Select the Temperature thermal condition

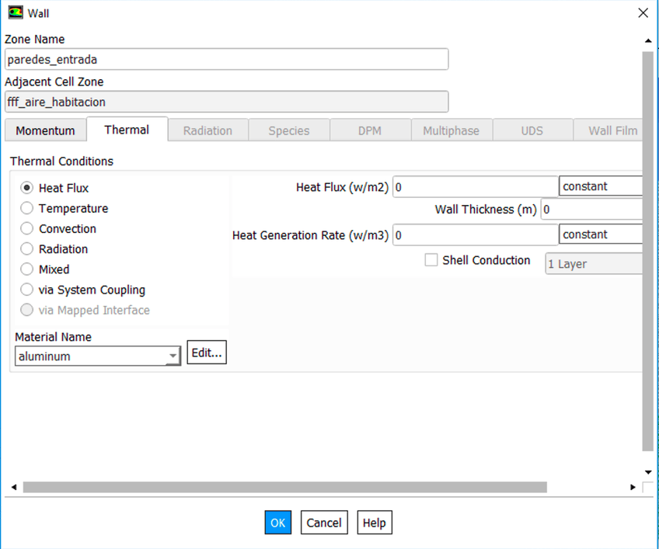(x=27, y=208)
